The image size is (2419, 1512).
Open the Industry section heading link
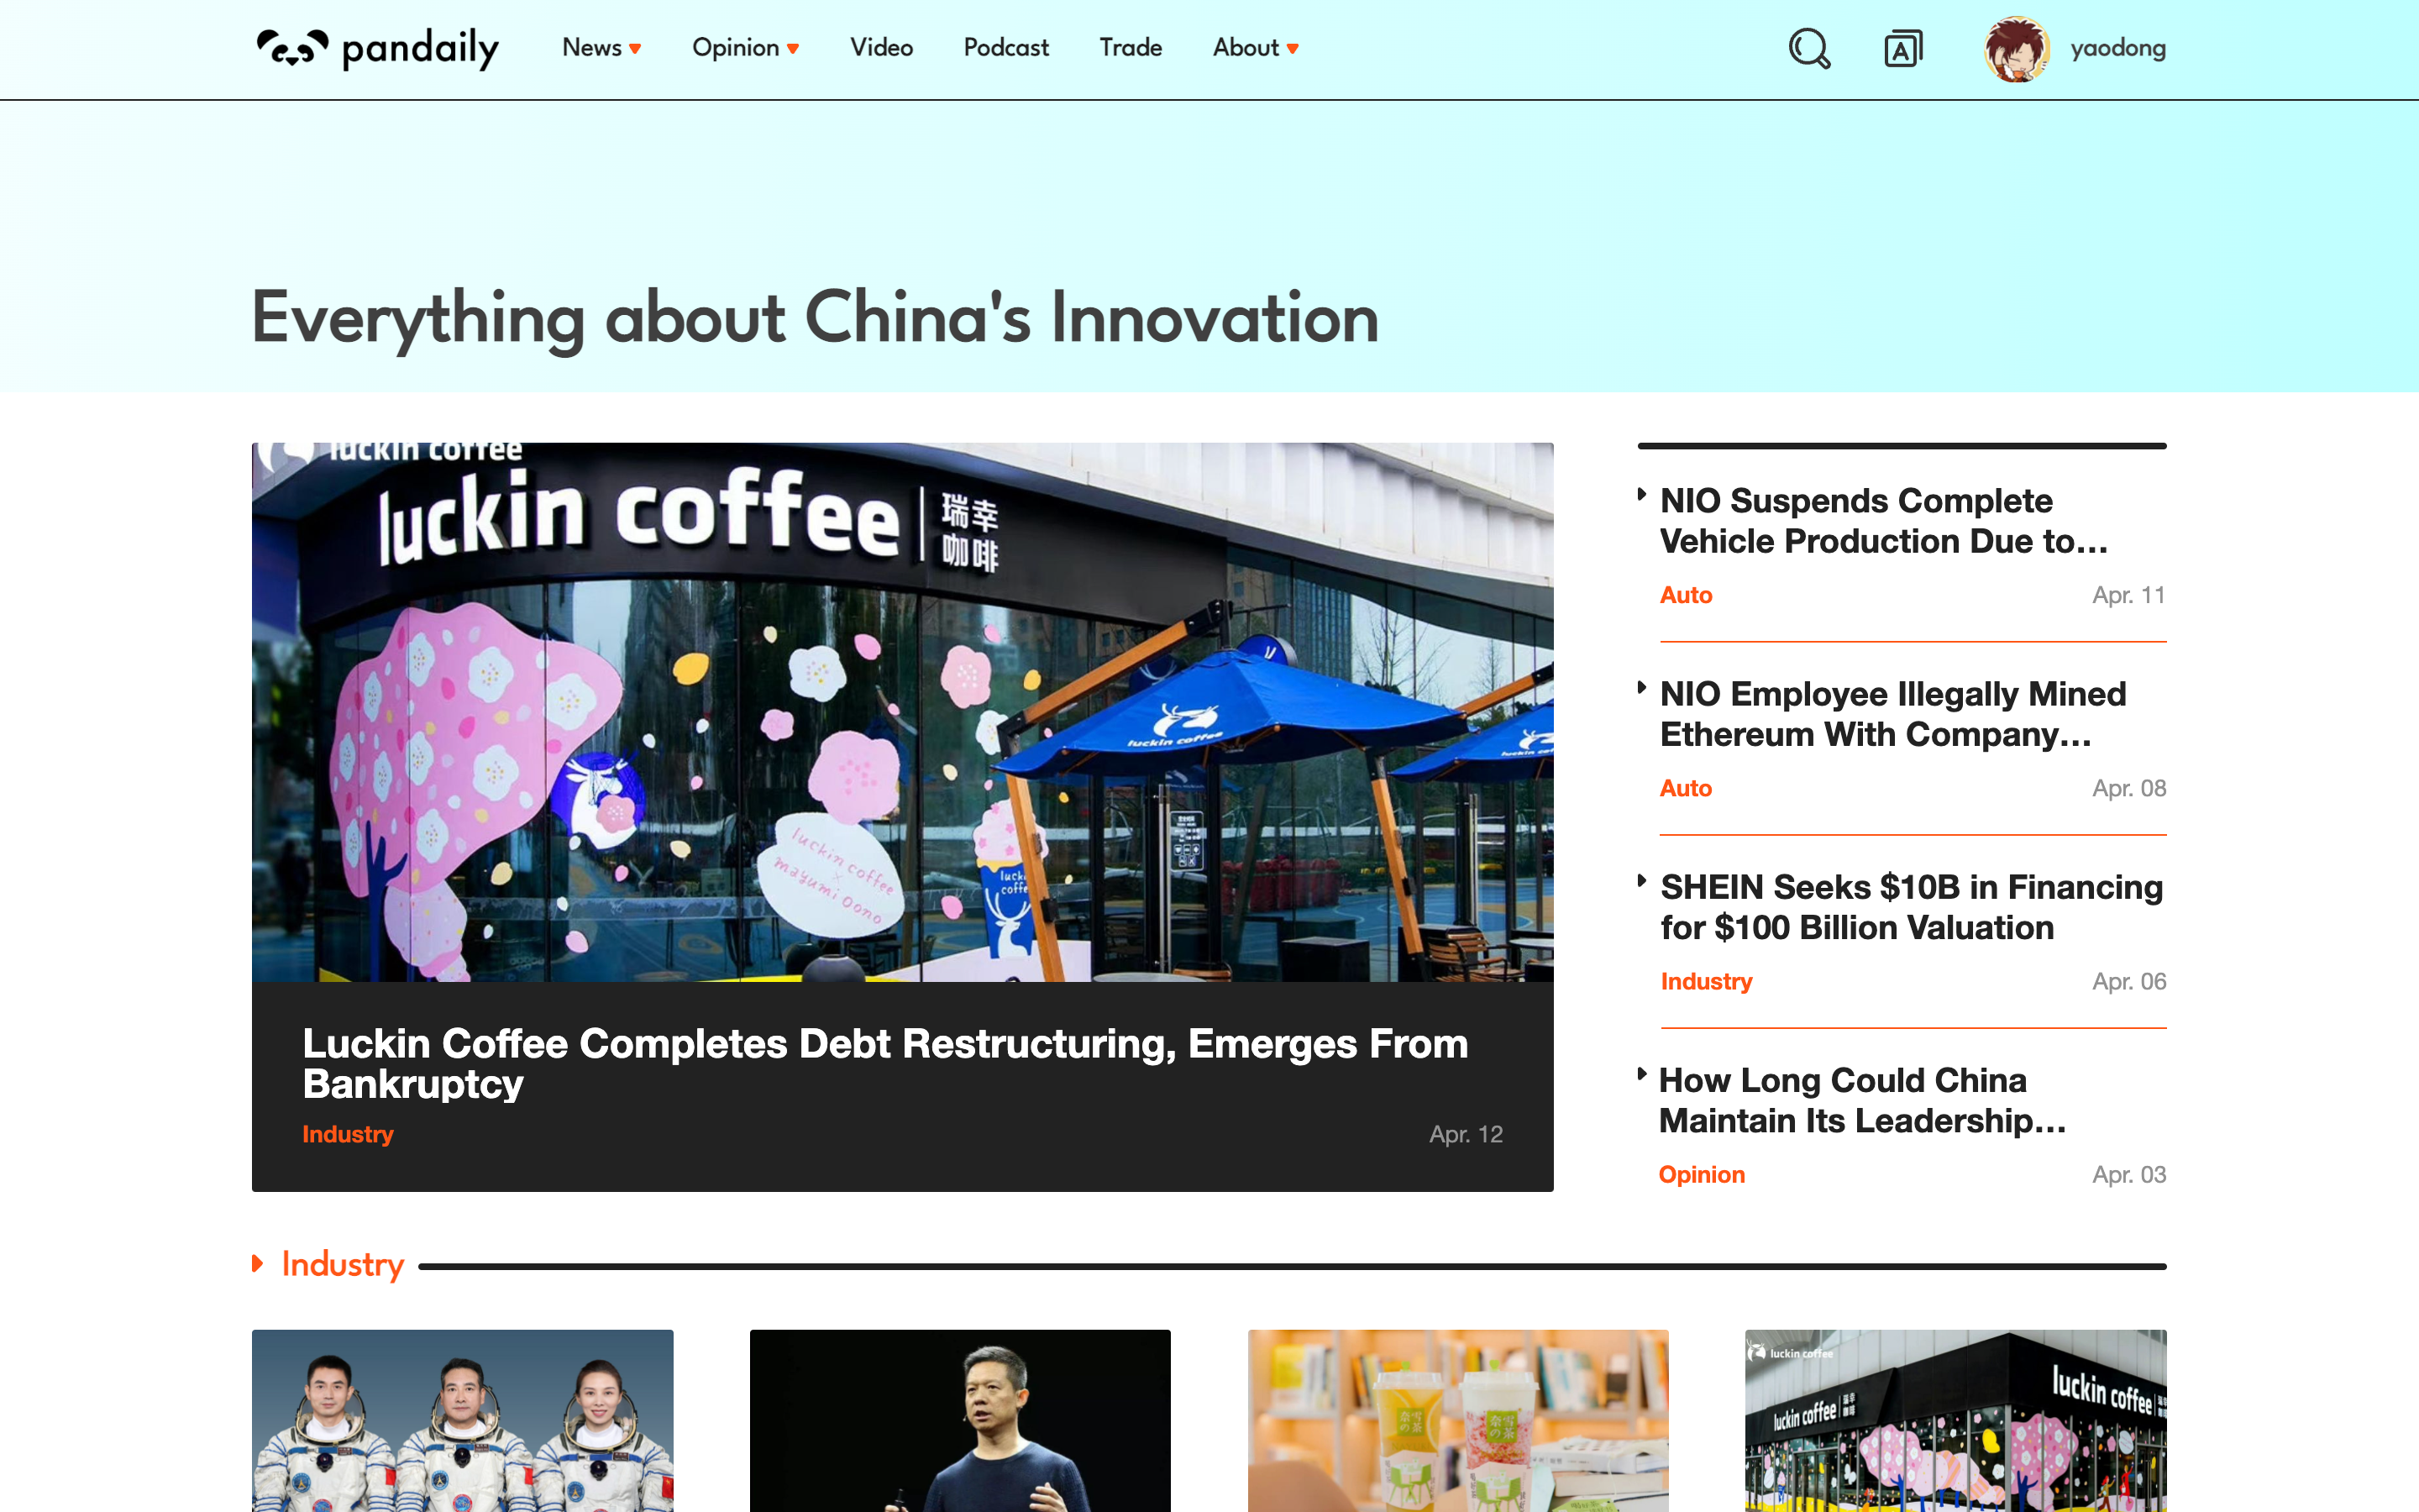pos(343,1264)
